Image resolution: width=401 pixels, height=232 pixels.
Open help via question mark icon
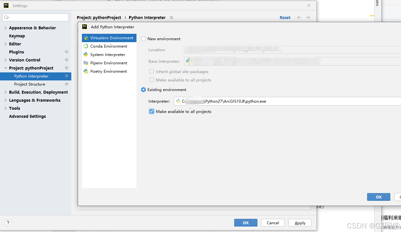point(8,223)
